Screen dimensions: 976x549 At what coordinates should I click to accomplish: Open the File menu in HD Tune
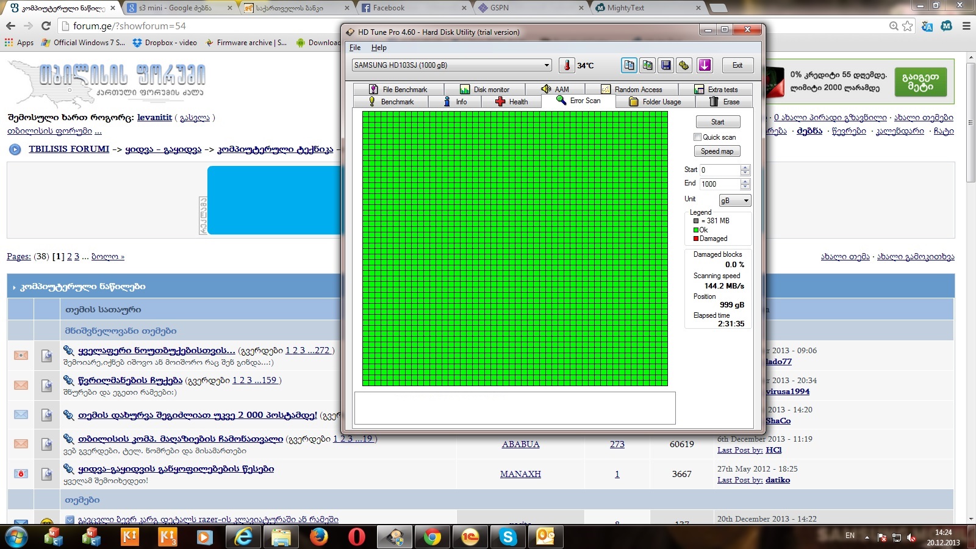click(x=355, y=48)
